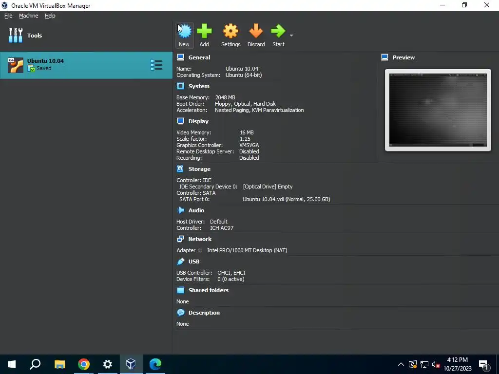499x374 pixels.
Task: Open the System settings heading link
Action: pos(199,86)
